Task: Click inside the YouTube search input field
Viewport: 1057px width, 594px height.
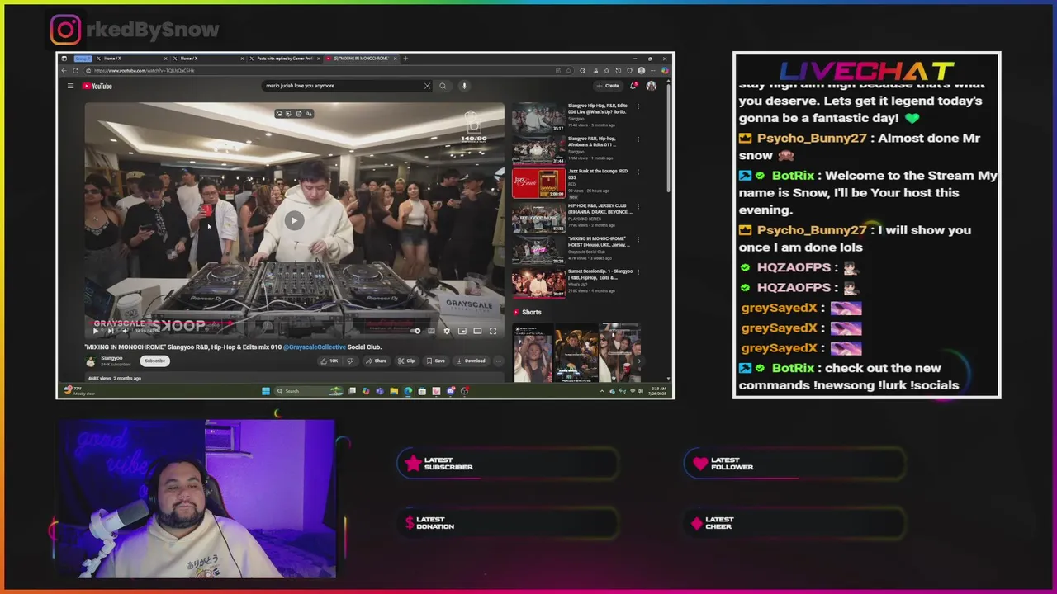Action: click(343, 86)
